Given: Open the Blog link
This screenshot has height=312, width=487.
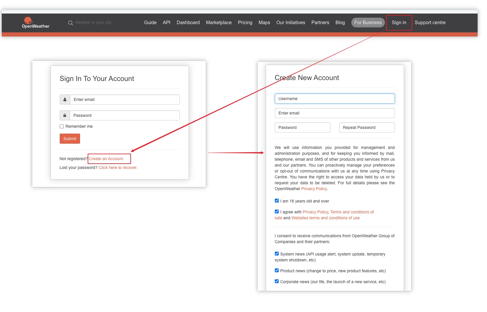Looking at the screenshot, I should [x=340, y=22].
